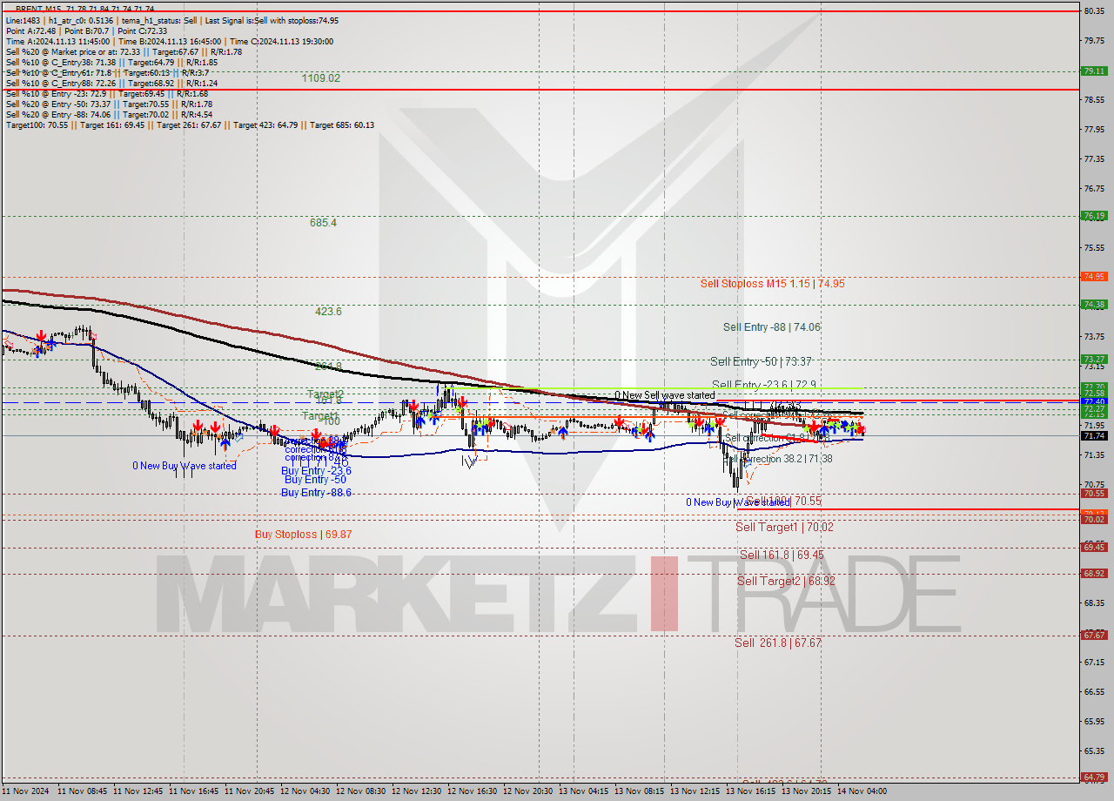Click the 'Sell 261.8 | 67.67' label
The image size is (1114, 801).
[778, 643]
